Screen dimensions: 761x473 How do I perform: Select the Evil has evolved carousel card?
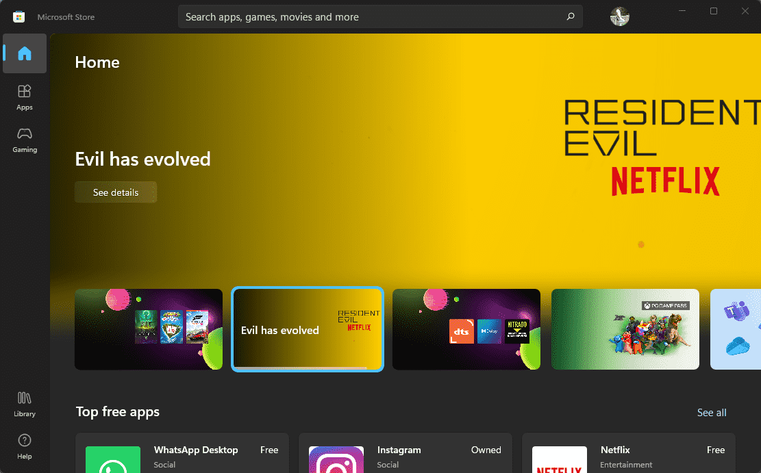click(x=308, y=329)
